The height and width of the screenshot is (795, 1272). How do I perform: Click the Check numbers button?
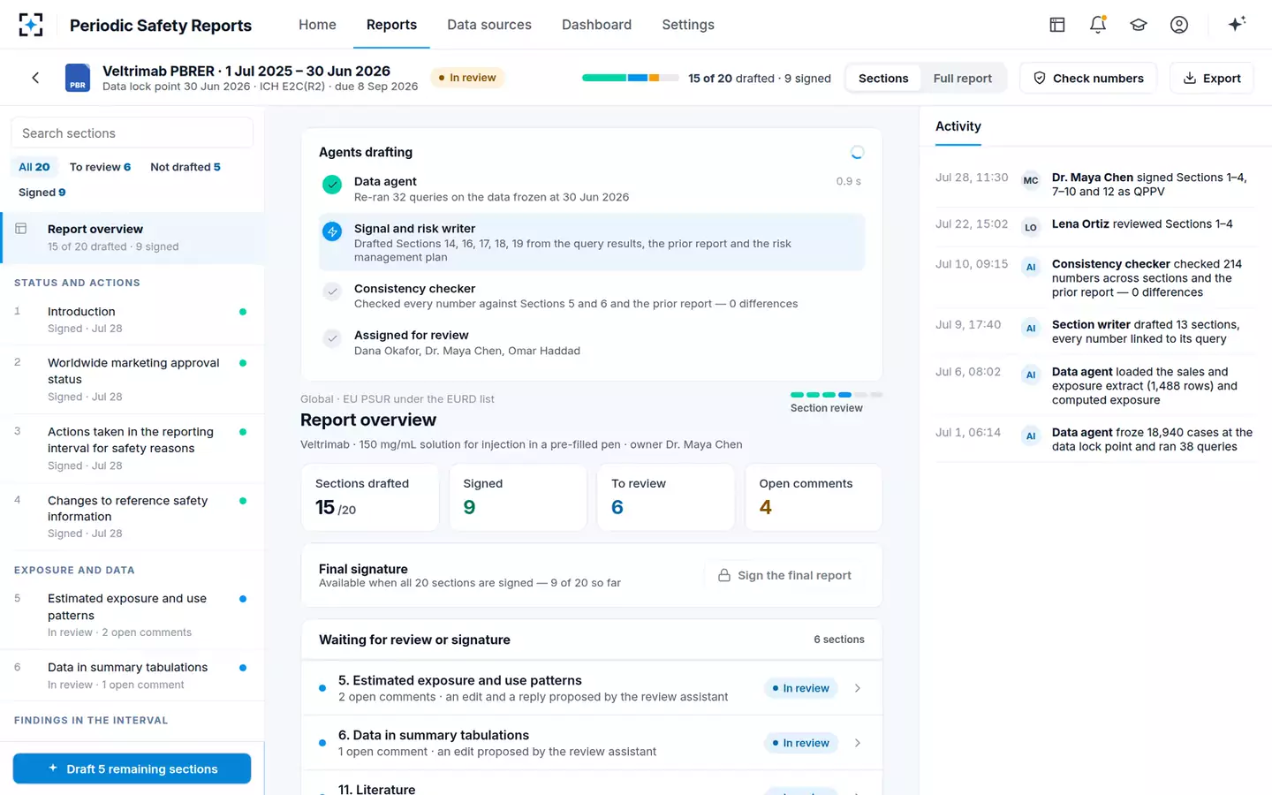1089,78
